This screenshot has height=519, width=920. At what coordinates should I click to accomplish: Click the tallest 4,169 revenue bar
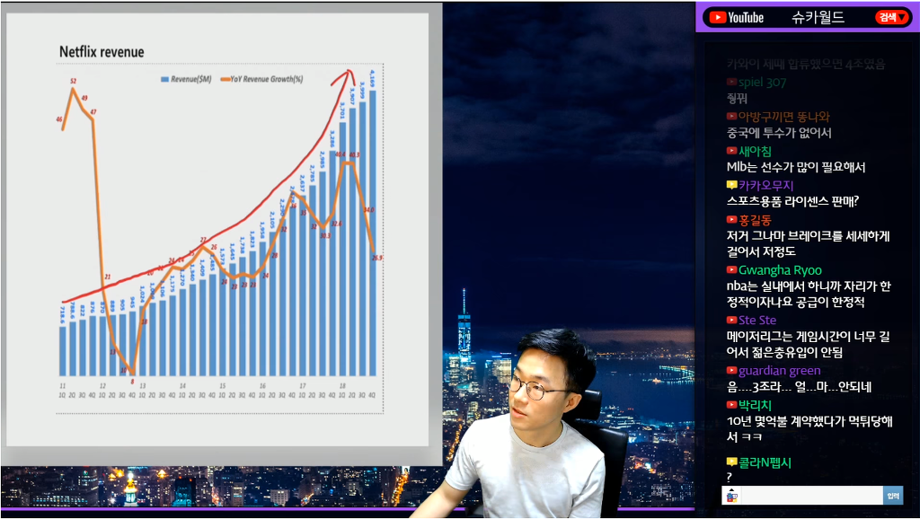pyautogui.click(x=372, y=233)
